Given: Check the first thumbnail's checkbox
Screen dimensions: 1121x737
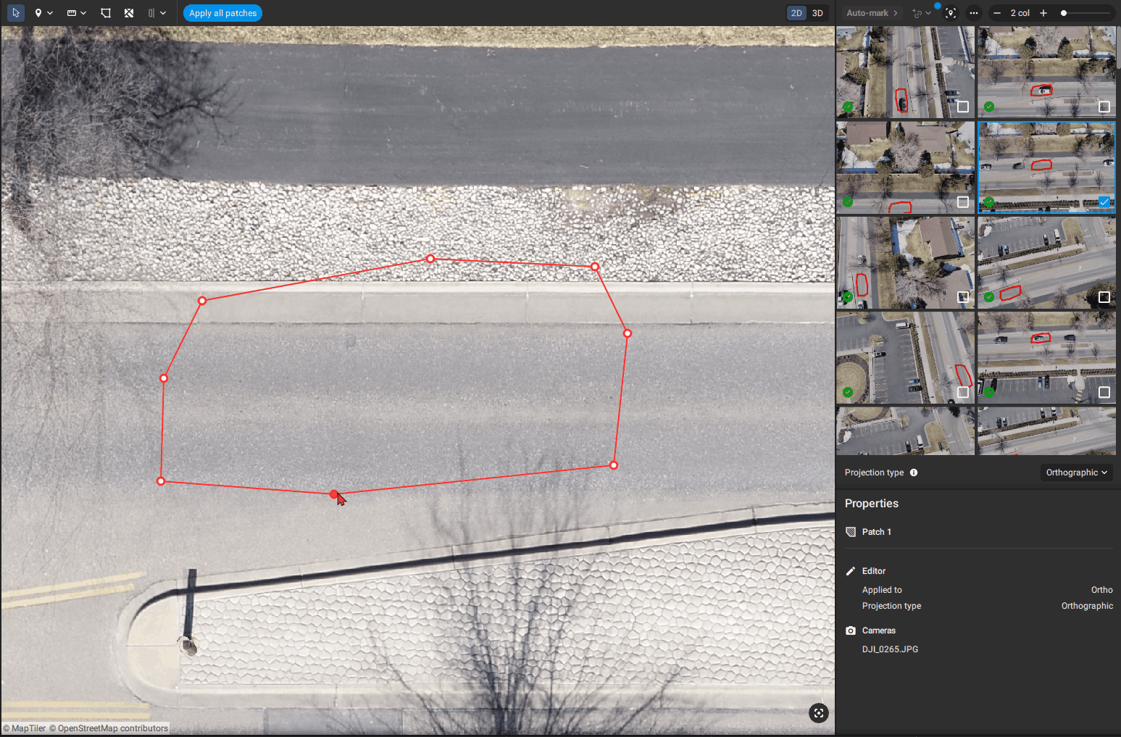Looking at the screenshot, I should (962, 107).
